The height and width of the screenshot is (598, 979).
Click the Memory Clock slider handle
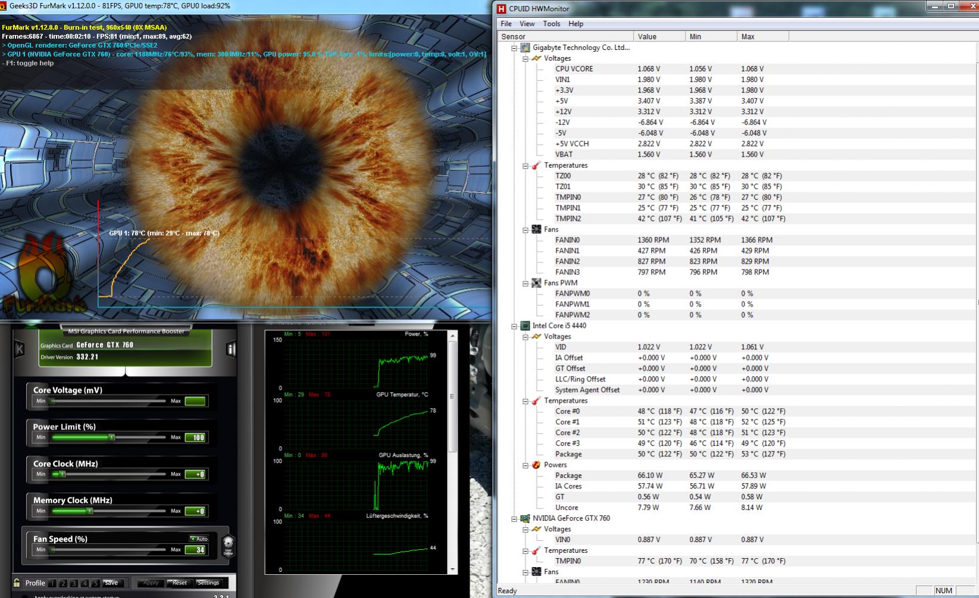[89, 511]
